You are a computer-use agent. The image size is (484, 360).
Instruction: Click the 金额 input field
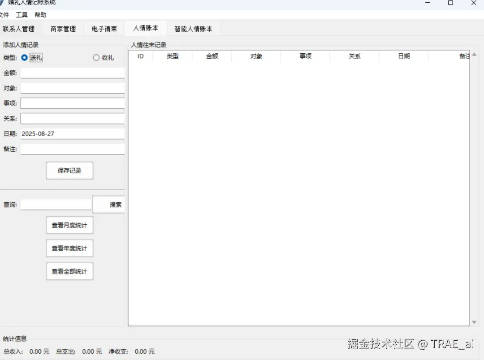point(73,73)
